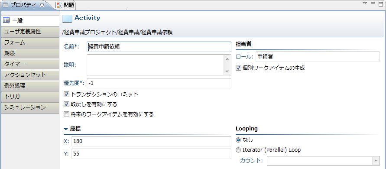Click the 説明 scrollbar down arrow
The image size is (386, 169).
[x=227, y=71]
